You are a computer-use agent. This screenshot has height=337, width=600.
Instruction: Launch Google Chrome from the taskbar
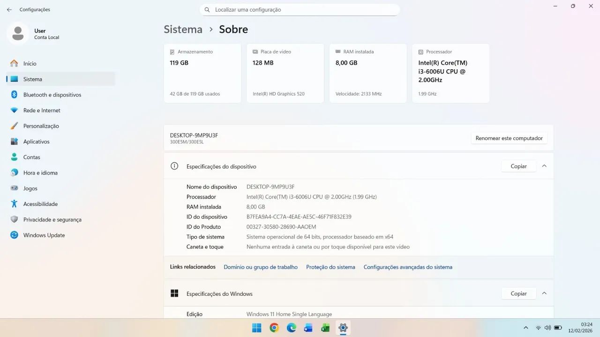point(274,328)
